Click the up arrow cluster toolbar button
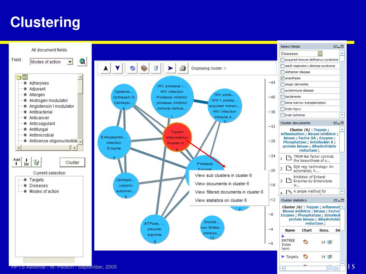 [x=105, y=68]
